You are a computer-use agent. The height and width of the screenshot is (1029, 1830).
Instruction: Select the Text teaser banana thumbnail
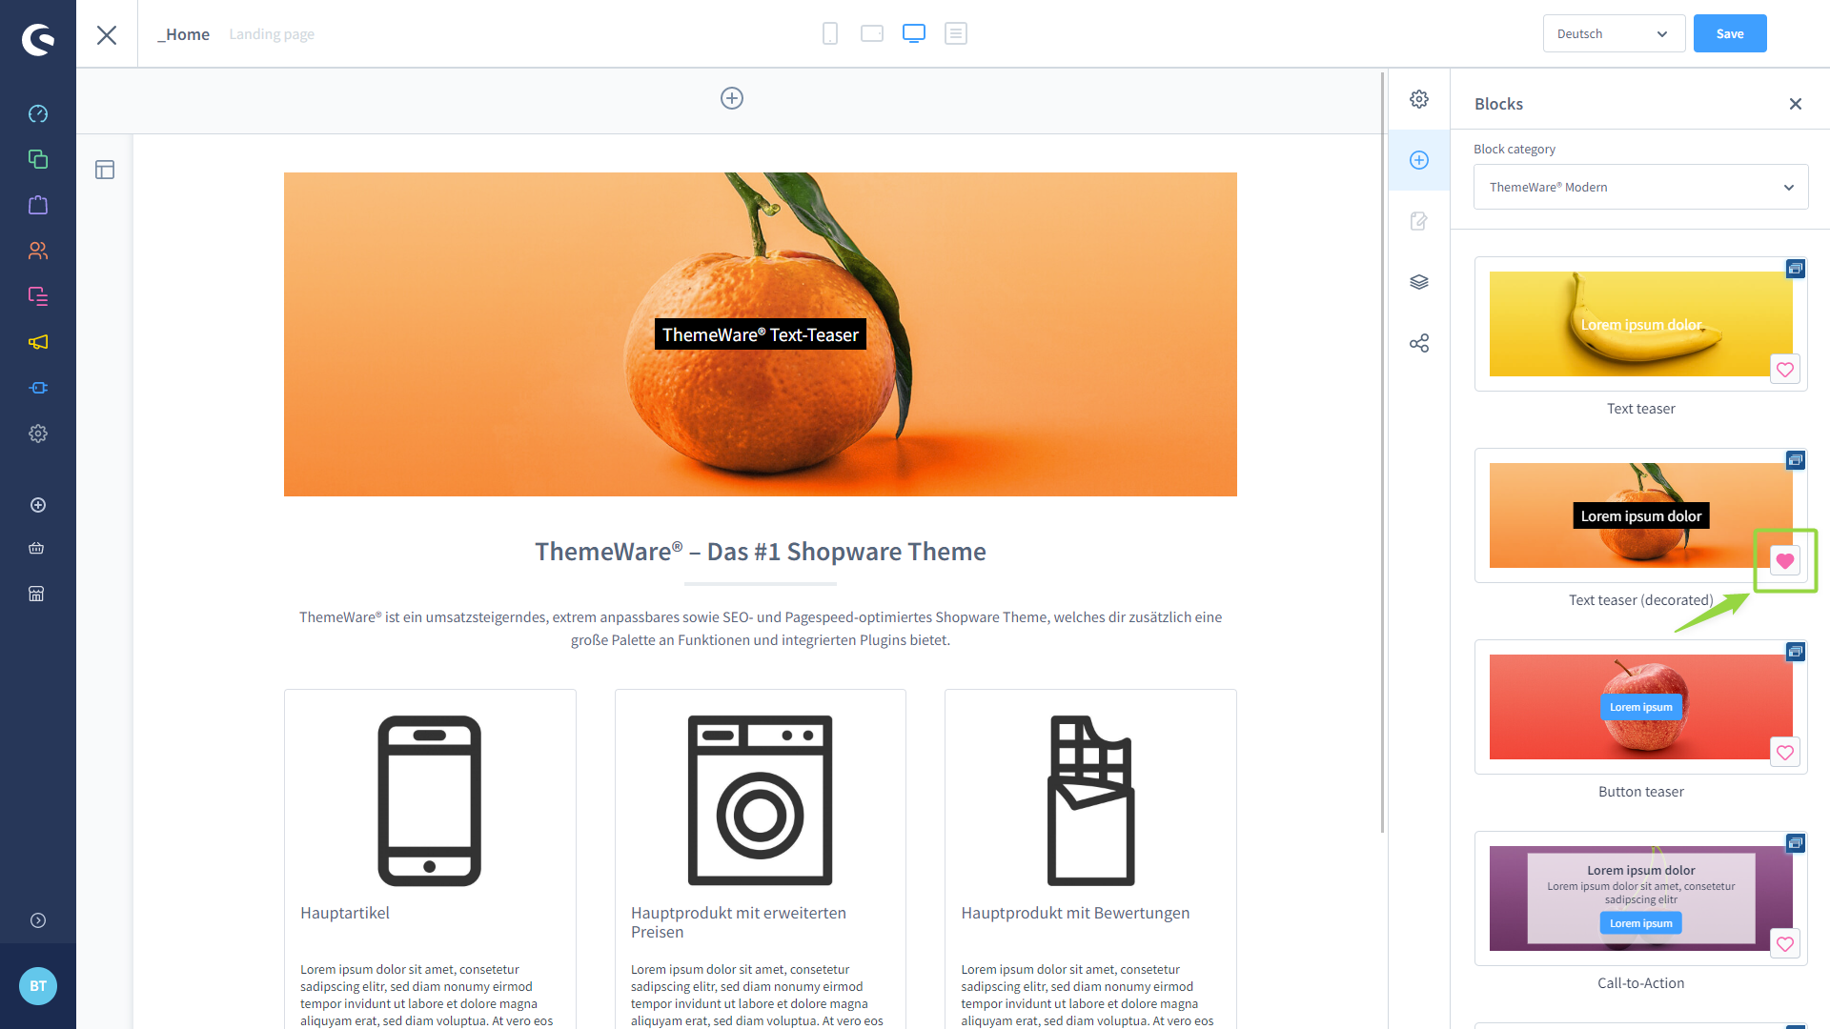[x=1641, y=324]
